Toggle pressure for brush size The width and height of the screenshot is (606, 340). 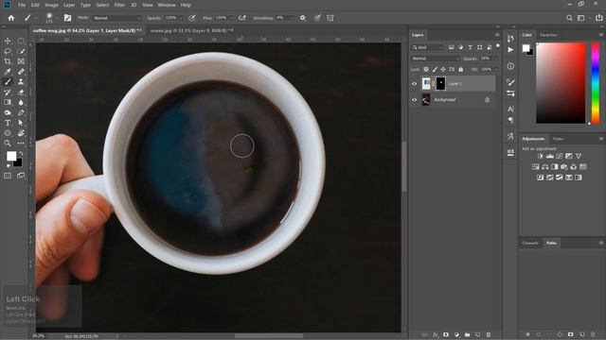[317, 18]
